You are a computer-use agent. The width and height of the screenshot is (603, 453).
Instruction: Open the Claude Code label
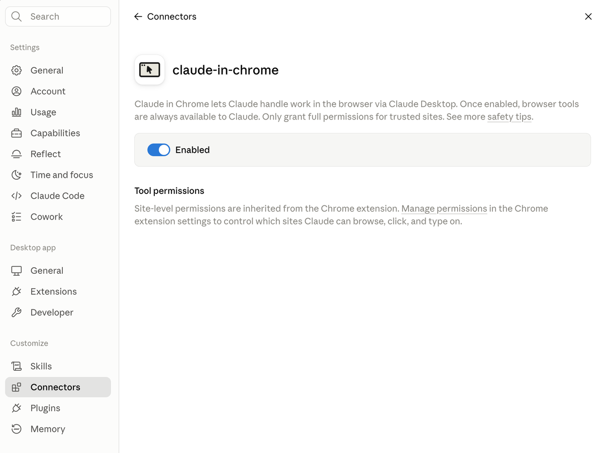tap(57, 196)
